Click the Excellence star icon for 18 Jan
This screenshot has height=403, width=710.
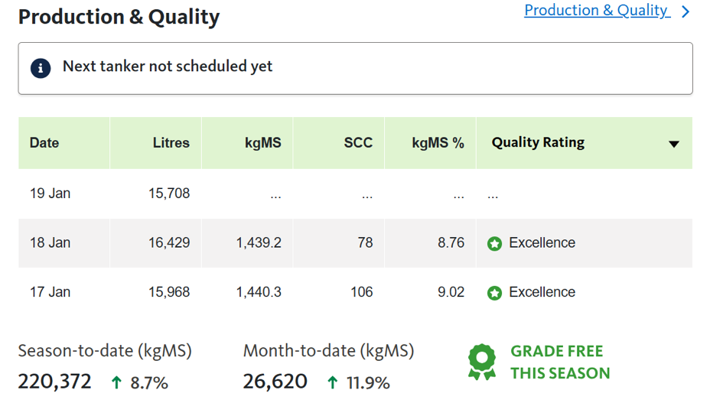click(495, 244)
